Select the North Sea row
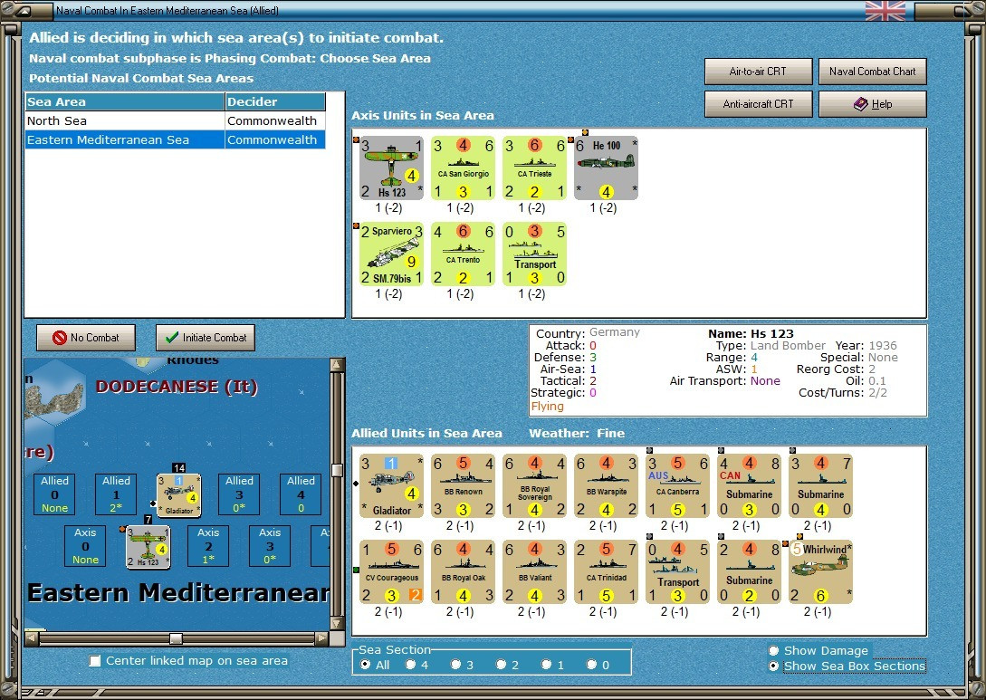Screen dimensions: 986x700 tap(176, 120)
